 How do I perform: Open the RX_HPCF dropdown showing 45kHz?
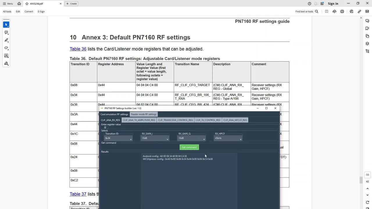coord(240,139)
